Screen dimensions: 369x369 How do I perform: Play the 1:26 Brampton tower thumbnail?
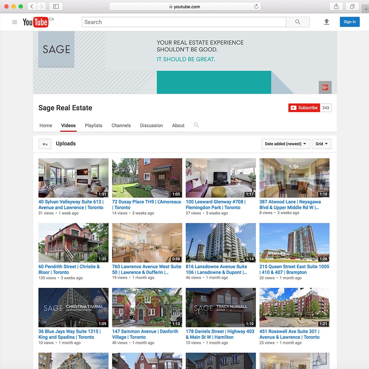tap(294, 243)
